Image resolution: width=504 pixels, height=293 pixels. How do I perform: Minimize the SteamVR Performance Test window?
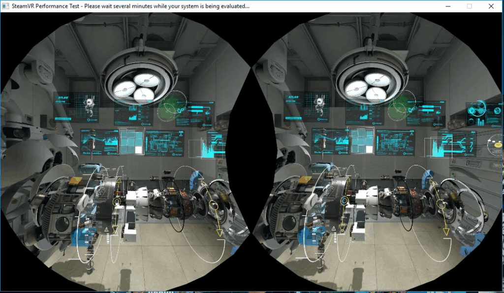448,6
